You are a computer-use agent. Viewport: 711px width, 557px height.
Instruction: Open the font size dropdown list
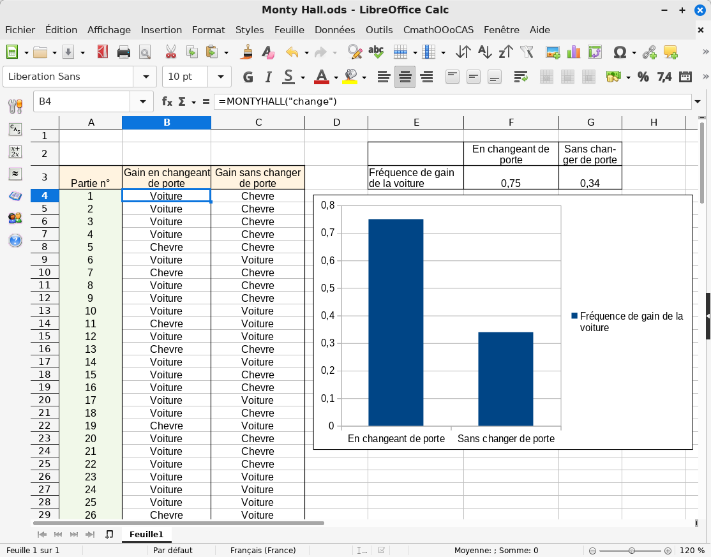click(220, 77)
